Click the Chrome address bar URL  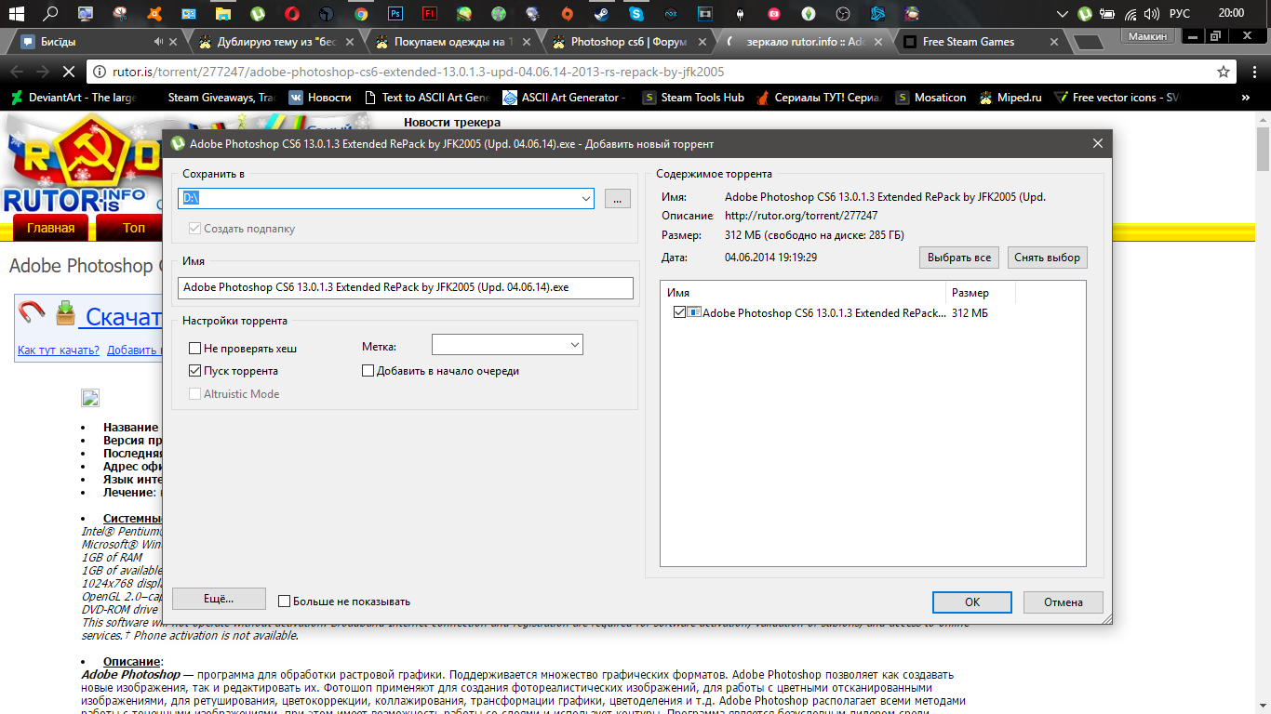pos(419,72)
